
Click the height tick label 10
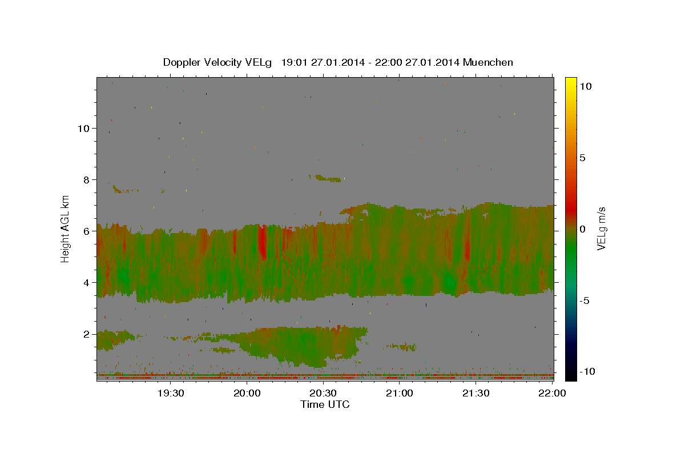83,128
